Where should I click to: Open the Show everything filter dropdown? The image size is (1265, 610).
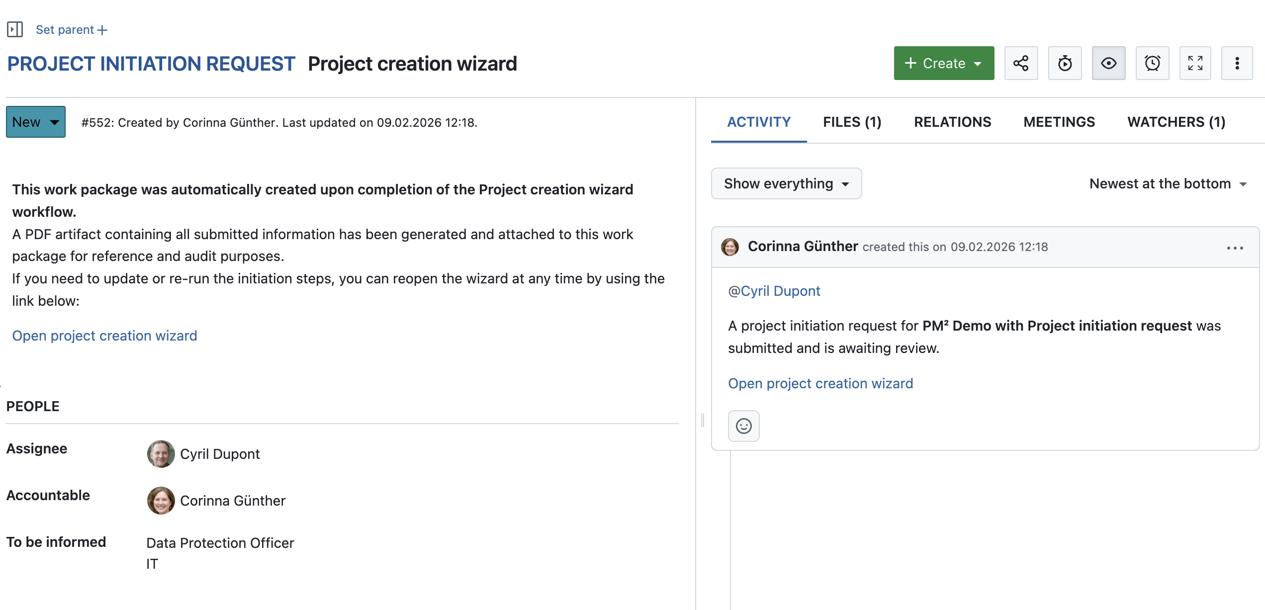tap(786, 183)
